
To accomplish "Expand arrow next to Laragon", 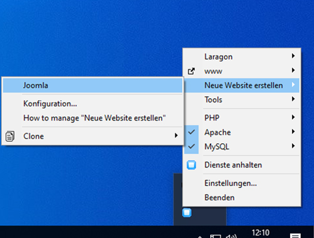I will (293, 56).
